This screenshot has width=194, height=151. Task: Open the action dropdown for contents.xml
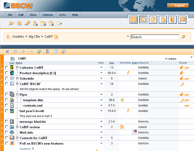click(101, 105)
